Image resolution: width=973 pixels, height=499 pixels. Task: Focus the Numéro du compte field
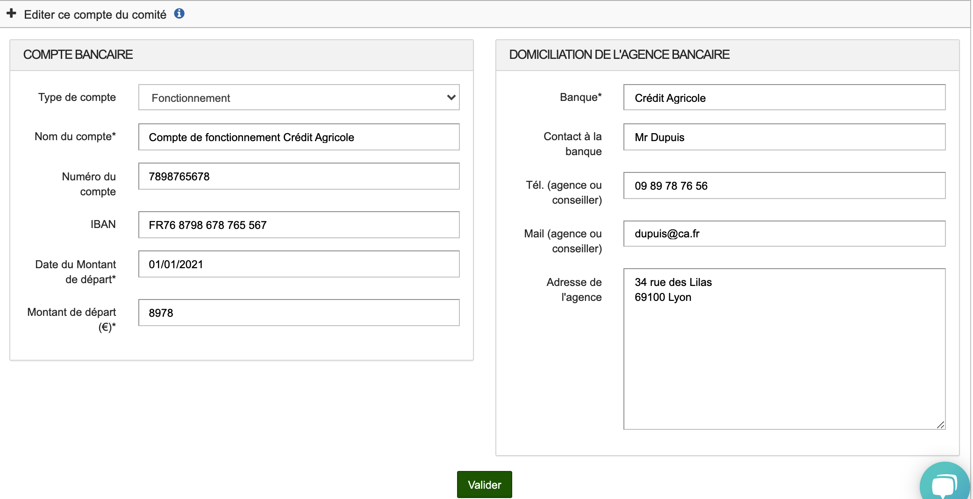299,176
